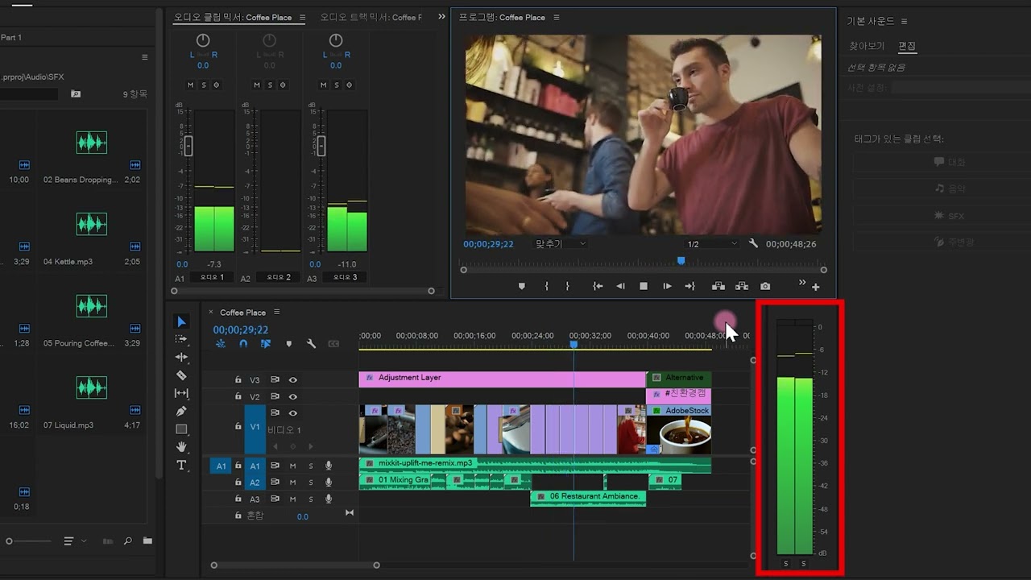Open the 1/2 playback resolution dropdown

tap(711, 243)
